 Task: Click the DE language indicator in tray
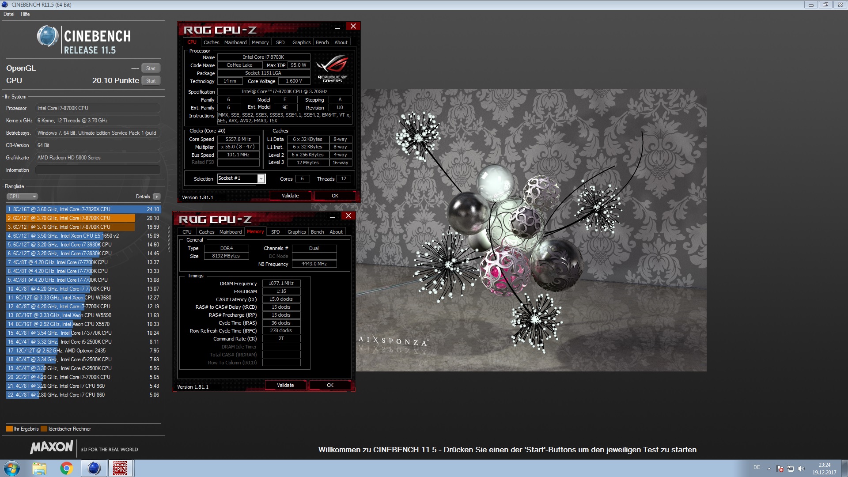(x=757, y=467)
